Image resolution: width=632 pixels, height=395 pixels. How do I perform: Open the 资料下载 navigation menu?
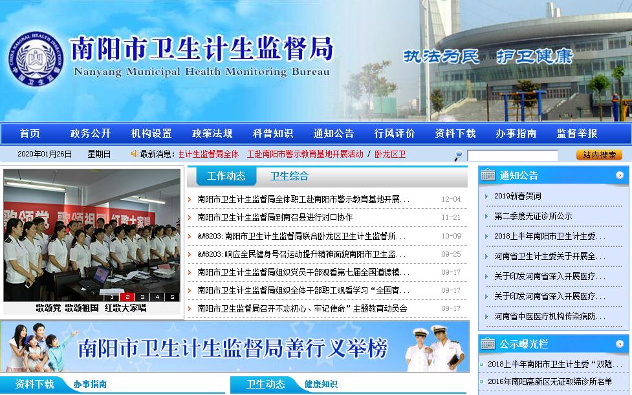point(455,134)
